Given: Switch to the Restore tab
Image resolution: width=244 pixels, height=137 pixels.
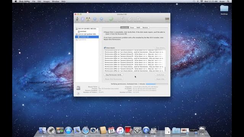Looking at the screenshot, I should point(145,27).
